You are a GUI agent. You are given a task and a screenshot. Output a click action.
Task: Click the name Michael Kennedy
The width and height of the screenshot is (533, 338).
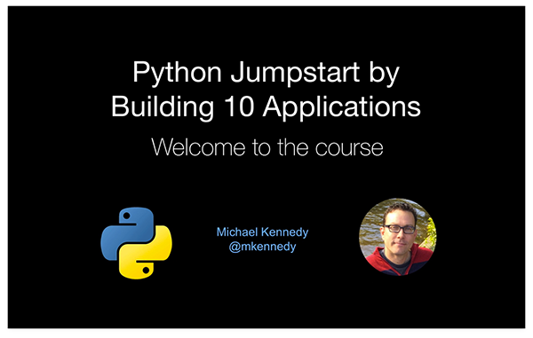[262, 232]
